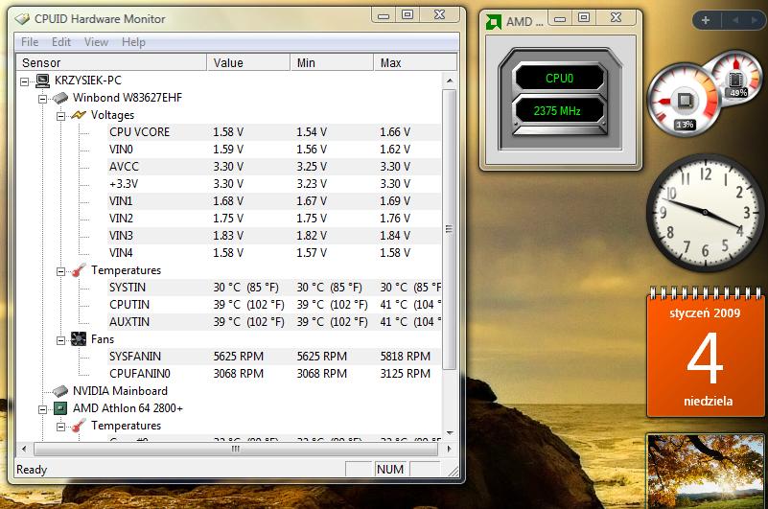This screenshot has height=509, width=768.
Task: Click the Value column header
Action: [x=248, y=62]
